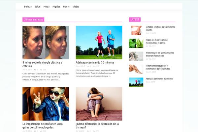Open the Bodas category
Viewport: 198px width, 132px height.
point(66,7)
